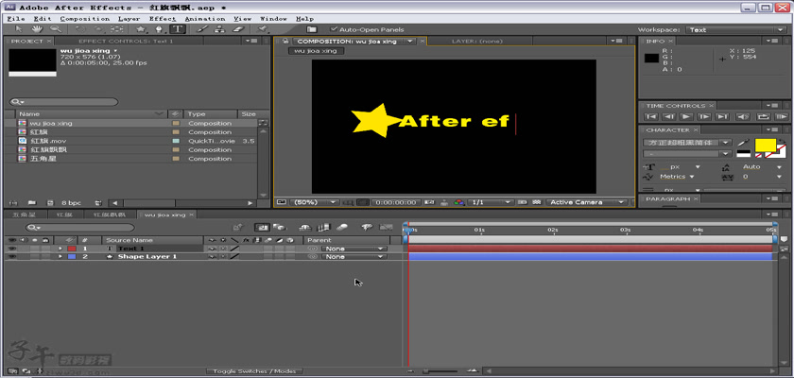Toggle the quality switch for Shape Layer 1
This screenshot has width=794, height=378.
234,256
